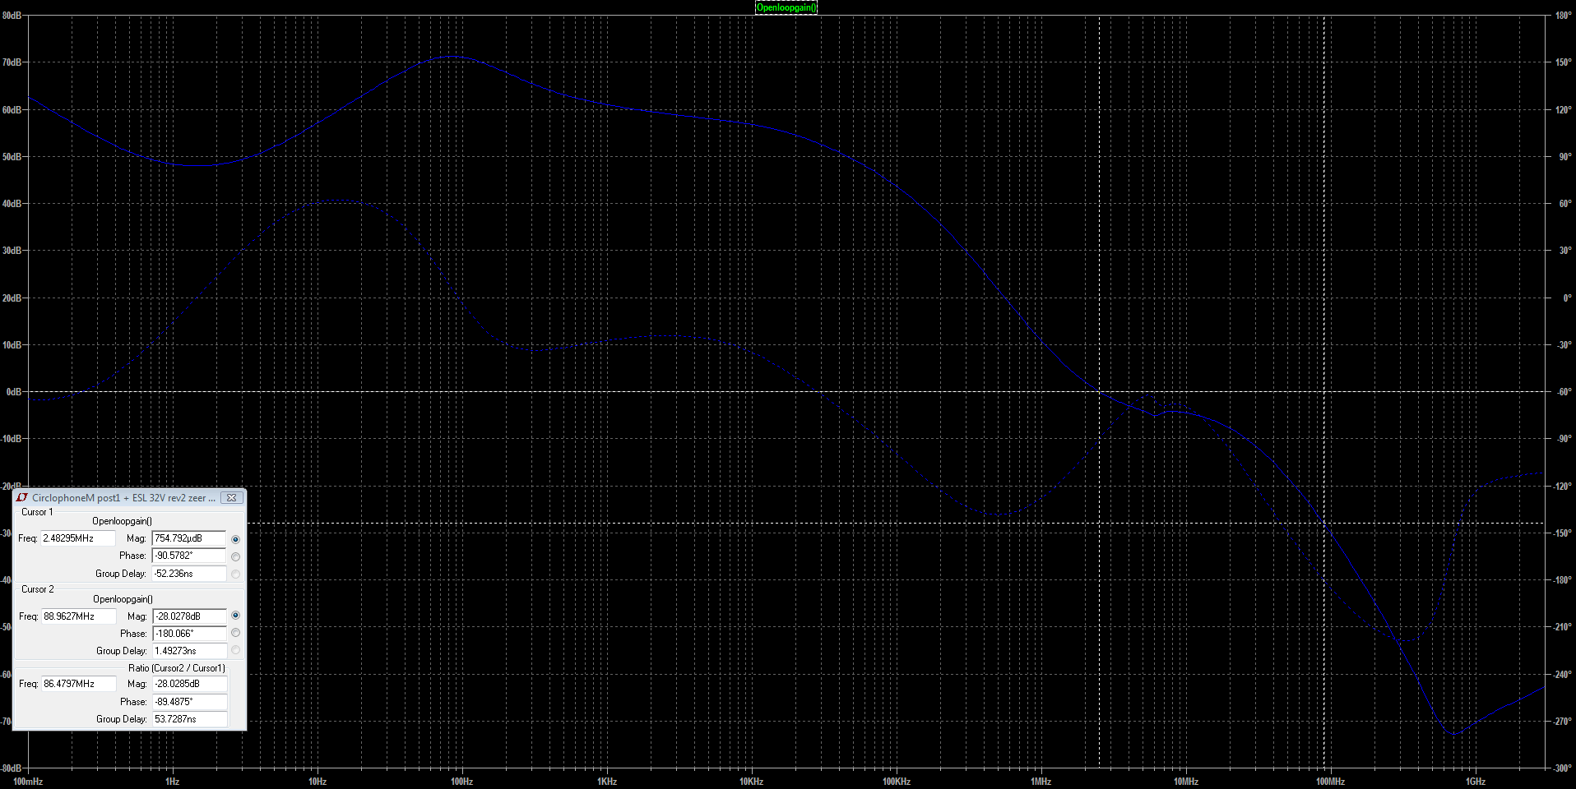The width and height of the screenshot is (1576, 789).
Task: Click the 1MHz frequency axis label
Action: tap(1041, 782)
